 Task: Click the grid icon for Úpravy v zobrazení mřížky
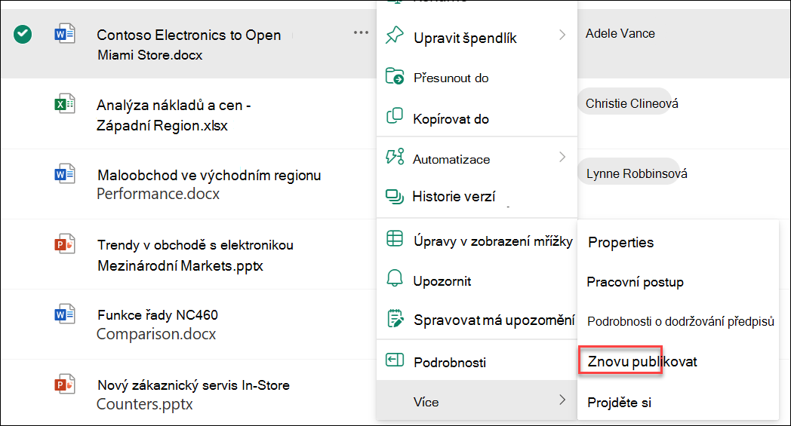[395, 238]
